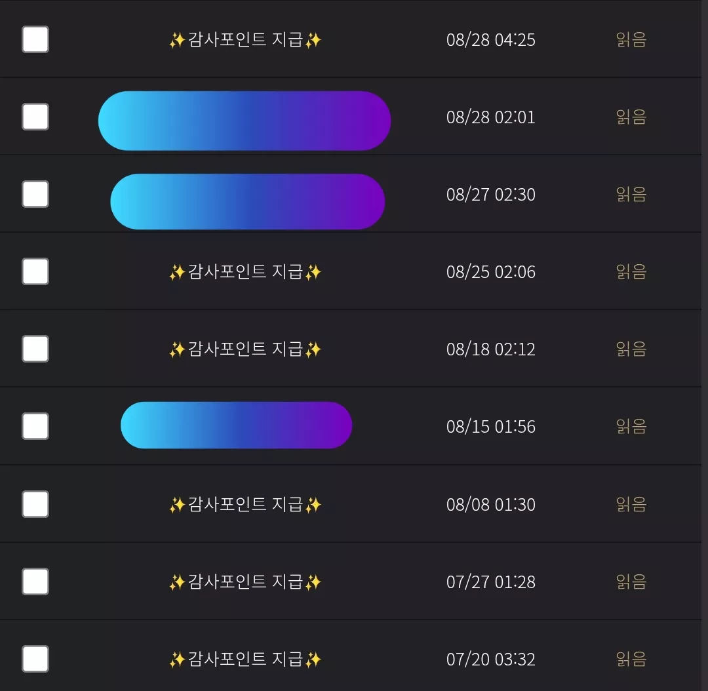Check the box next to the 08/15 01:56 message
The height and width of the screenshot is (691, 708).
click(x=35, y=426)
